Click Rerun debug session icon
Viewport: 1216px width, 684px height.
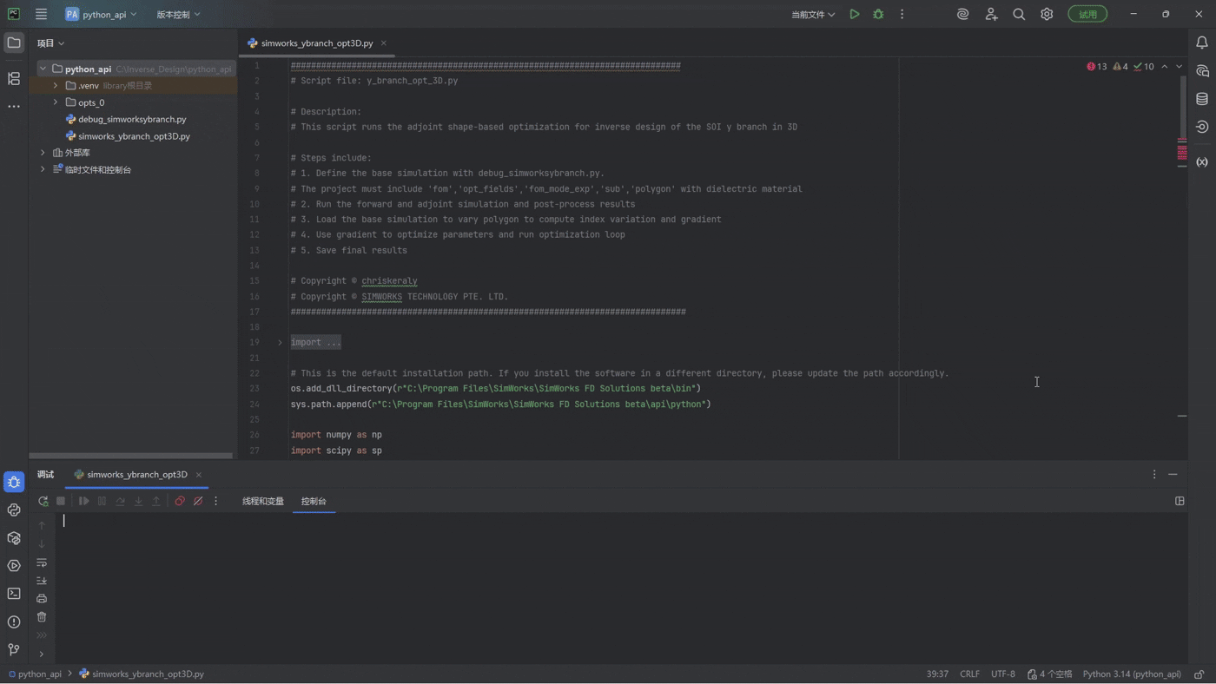pyautogui.click(x=43, y=501)
